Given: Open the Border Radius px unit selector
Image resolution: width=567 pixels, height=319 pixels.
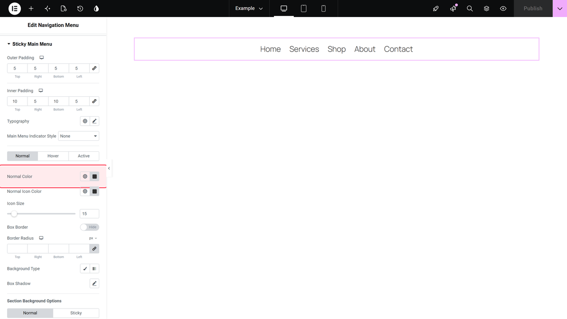Looking at the screenshot, I should (x=93, y=238).
